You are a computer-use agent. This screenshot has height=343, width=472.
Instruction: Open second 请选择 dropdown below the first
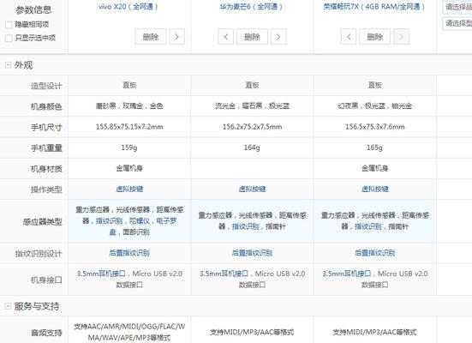457,23
